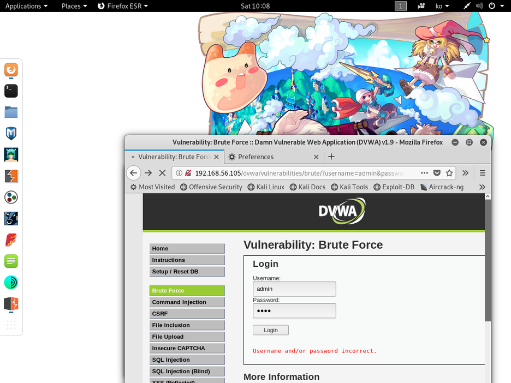
Task: Show more bookmarks toolbar items
Action: click(x=482, y=187)
